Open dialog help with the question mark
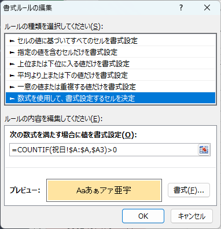Screen dimensions: 221x229 [181, 8]
